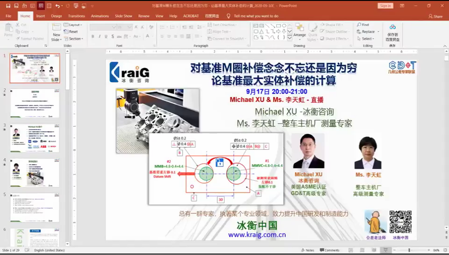Open the File menu
Image resolution: width=449 pixels, height=255 pixels.
(8, 16)
